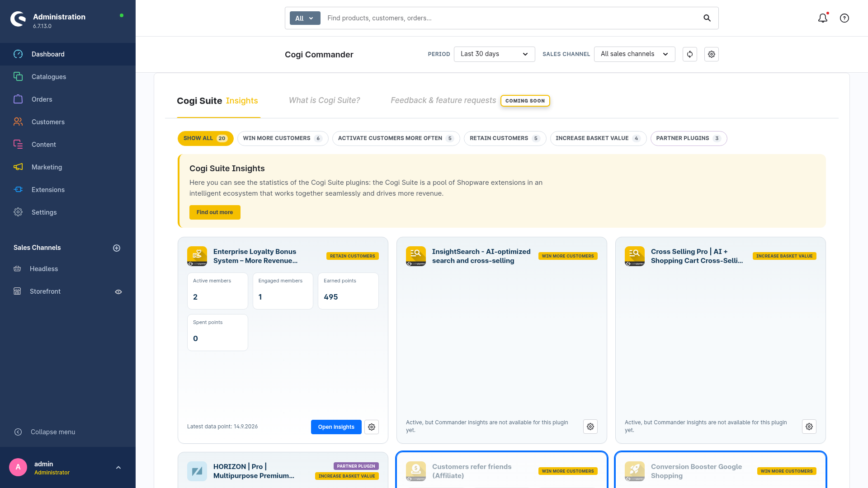Filter by Partner Plugins
The image size is (868, 488).
[689, 138]
